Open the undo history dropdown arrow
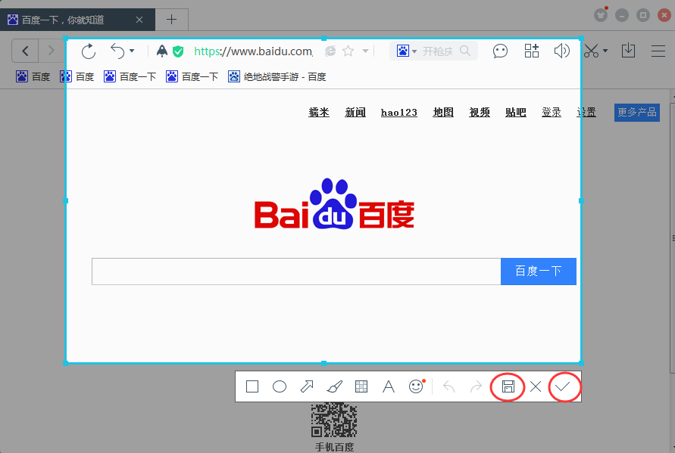This screenshot has height=453, width=675. (131, 51)
